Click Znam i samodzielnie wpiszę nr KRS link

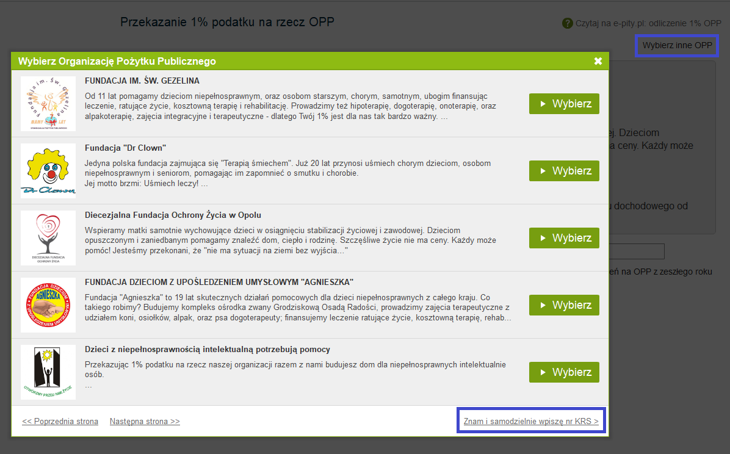531,421
